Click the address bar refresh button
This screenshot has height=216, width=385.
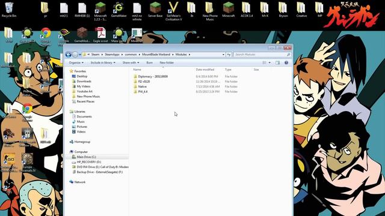[229, 55]
